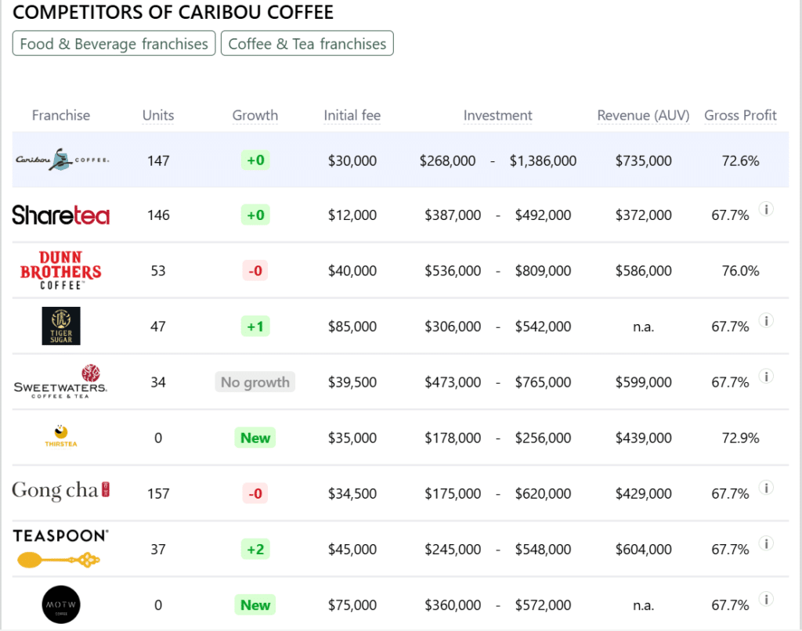Image resolution: width=802 pixels, height=631 pixels.
Task: Click the Thirstea logo
Action: point(61,436)
